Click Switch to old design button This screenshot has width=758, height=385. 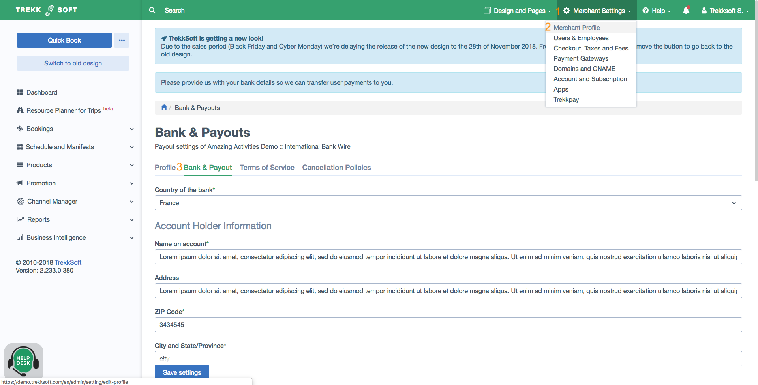click(73, 63)
